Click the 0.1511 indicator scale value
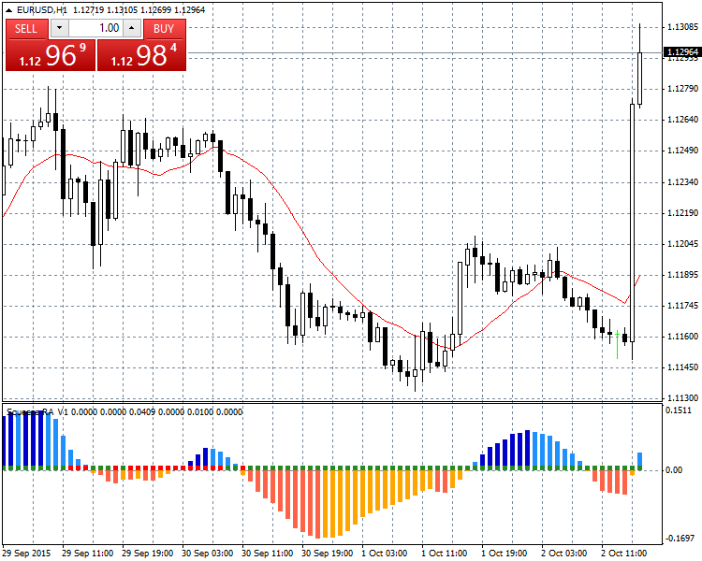Image resolution: width=702 pixels, height=561 pixels. [679, 410]
